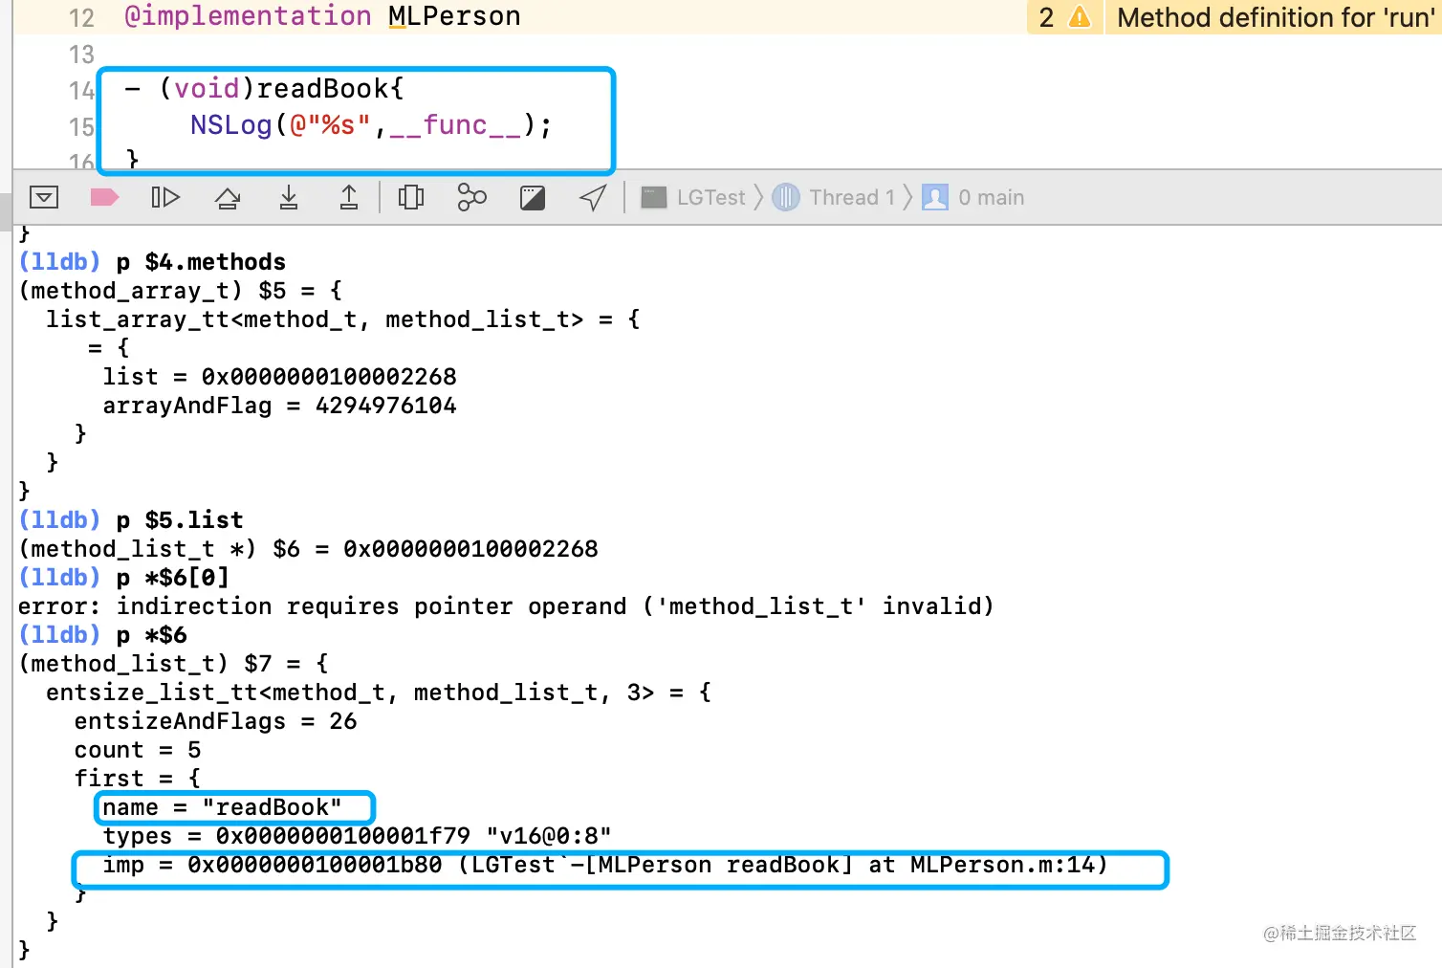Click the "p *$6[0]" console command
1442x968 pixels.
(x=172, y=577)
